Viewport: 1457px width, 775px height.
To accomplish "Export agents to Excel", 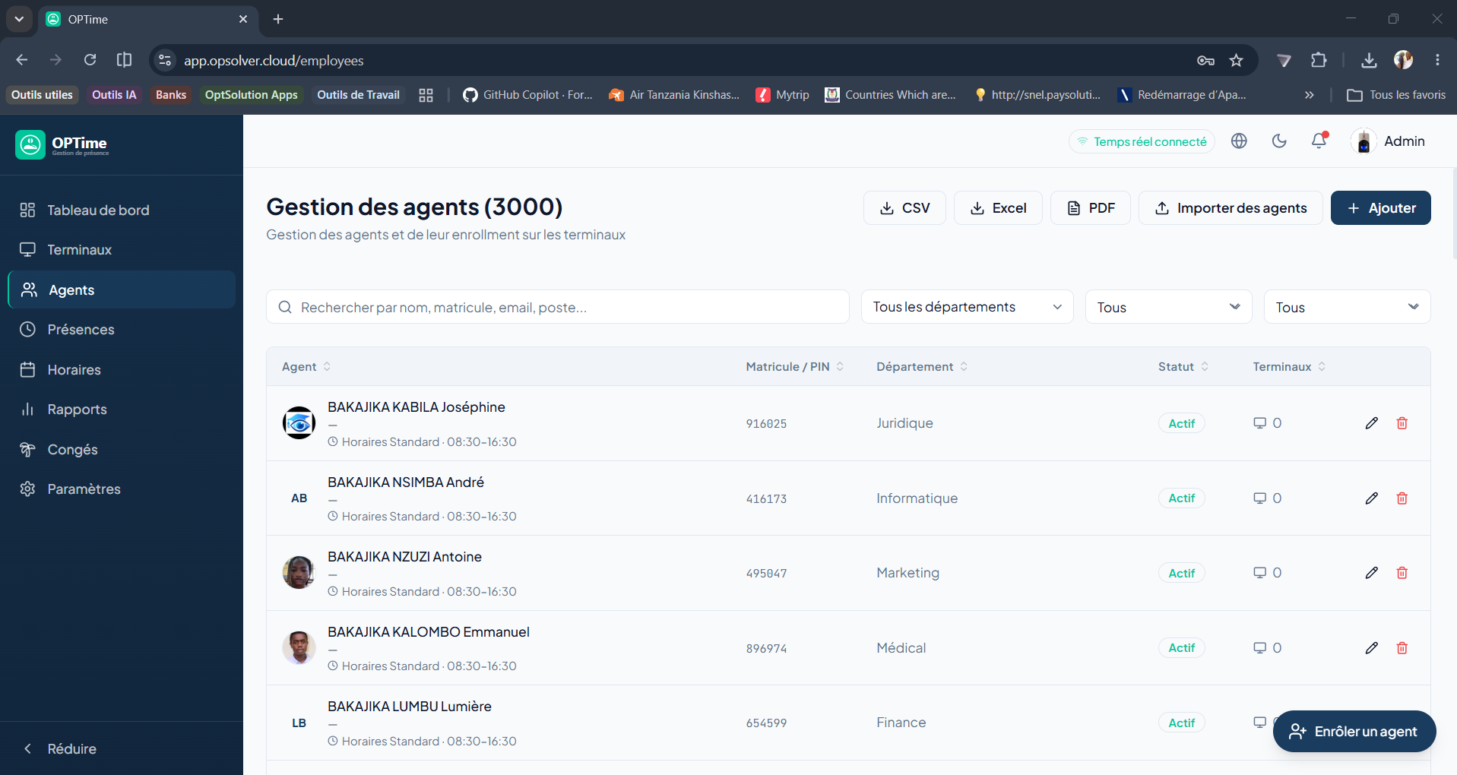I will [x=998, y=208].
